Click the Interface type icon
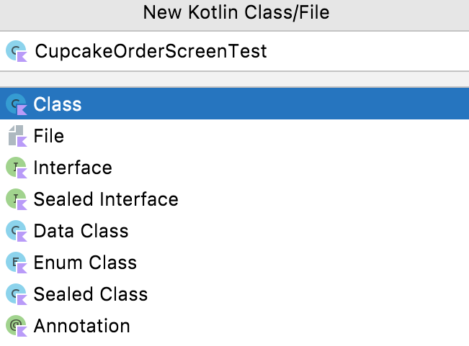The image size is (469, 346). point(16,168)
